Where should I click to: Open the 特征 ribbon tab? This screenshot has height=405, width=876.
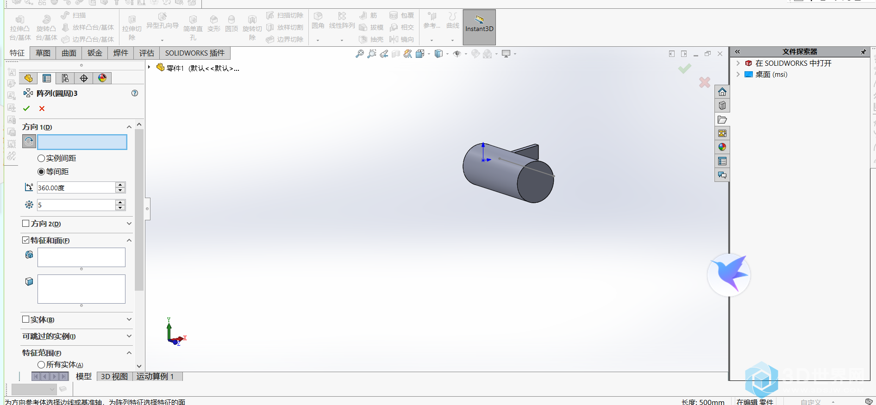tap(17, 53)
